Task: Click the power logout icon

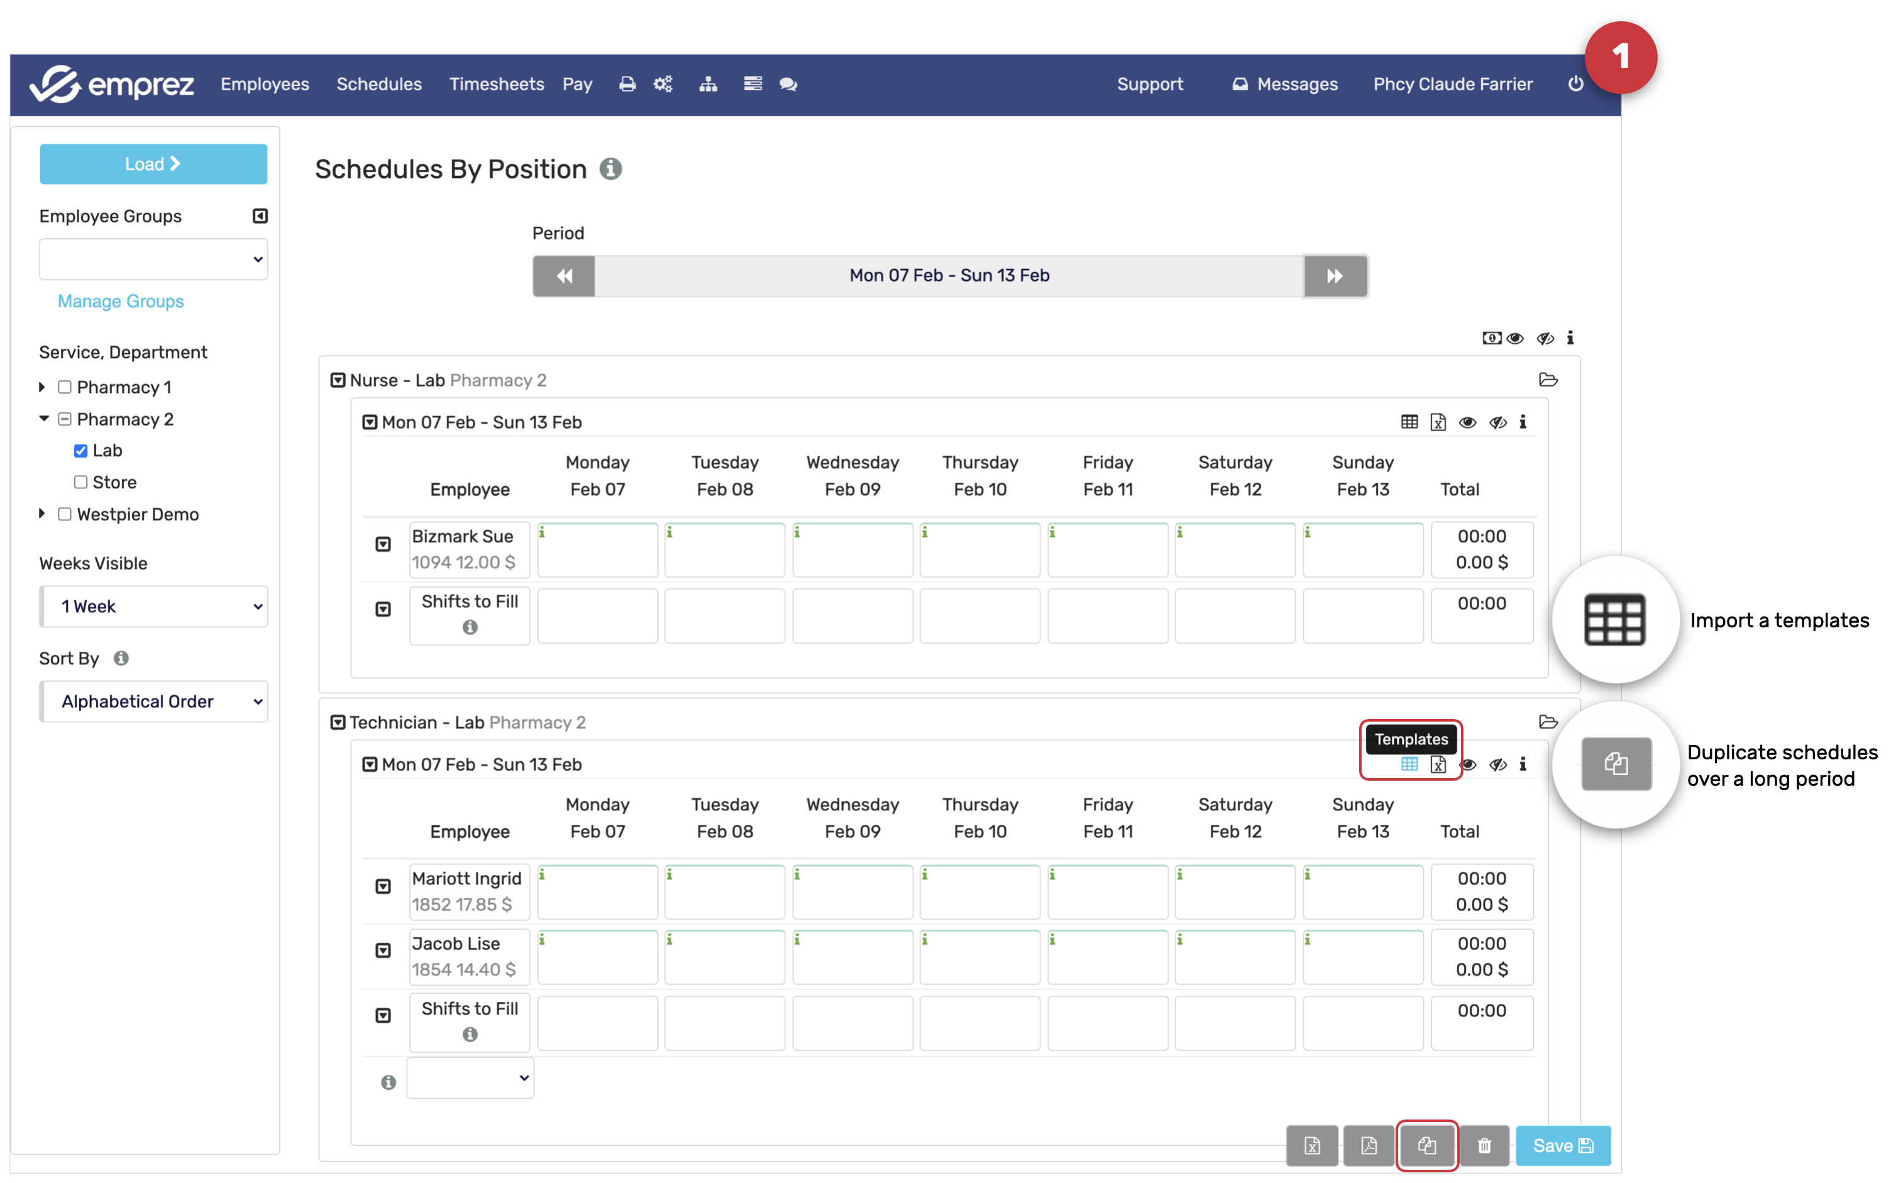Action: (1575, 84)
